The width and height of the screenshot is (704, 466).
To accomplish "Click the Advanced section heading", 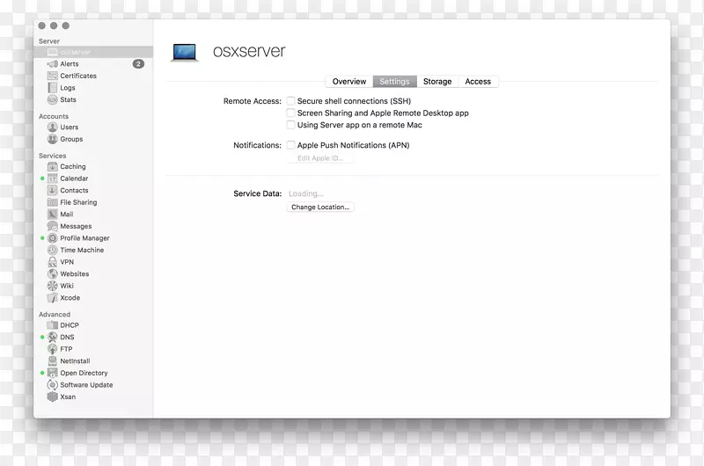I will (x=55, y=315).
